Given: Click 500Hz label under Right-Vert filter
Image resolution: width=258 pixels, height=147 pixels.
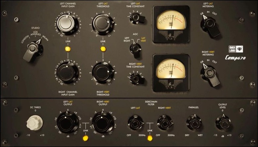Looking at the screenshot, I should pos(171,135).
